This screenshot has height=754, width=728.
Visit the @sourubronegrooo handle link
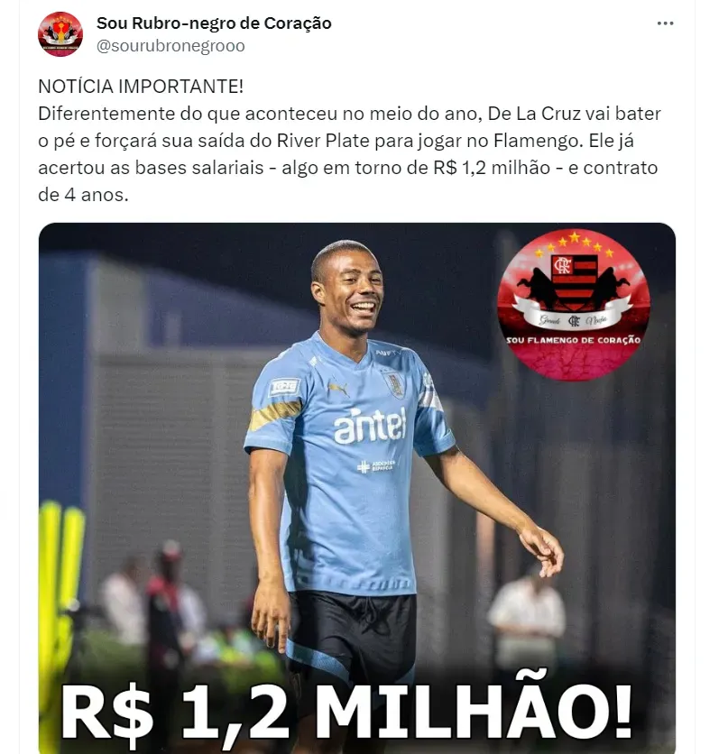(170, 46)
